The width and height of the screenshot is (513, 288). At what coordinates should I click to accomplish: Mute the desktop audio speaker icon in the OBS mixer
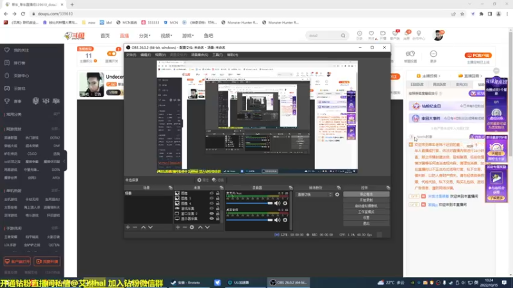[278, 220]
